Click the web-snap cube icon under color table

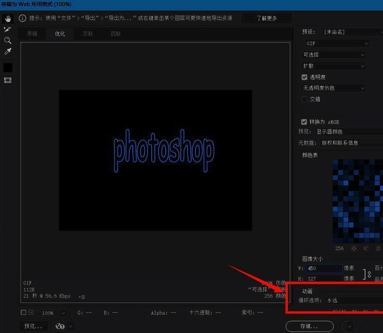366,248
